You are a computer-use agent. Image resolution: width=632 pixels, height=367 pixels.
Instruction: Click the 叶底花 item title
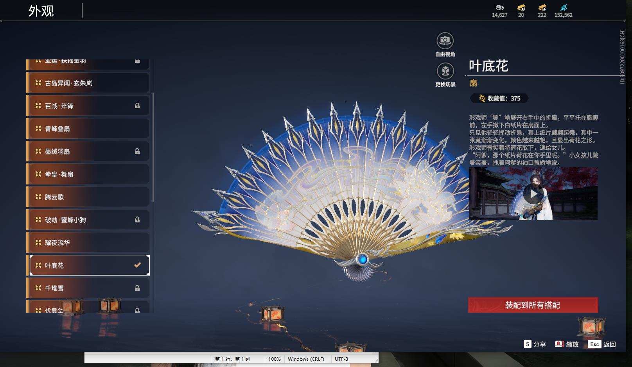(x=488, y=66)
